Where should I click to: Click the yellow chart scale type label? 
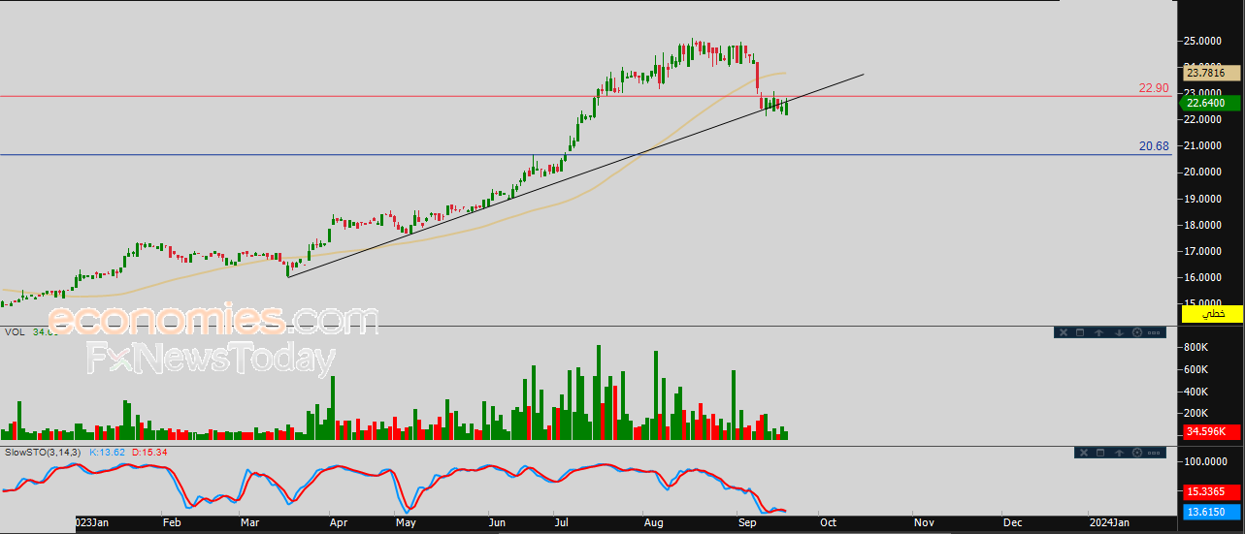pos(1211,314)
